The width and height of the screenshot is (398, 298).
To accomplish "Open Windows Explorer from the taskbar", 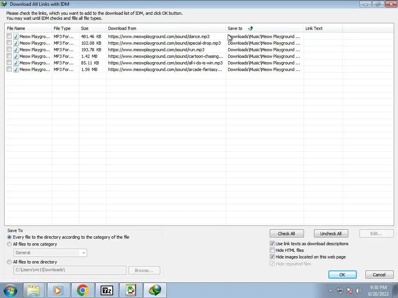I will coord(33,290).
